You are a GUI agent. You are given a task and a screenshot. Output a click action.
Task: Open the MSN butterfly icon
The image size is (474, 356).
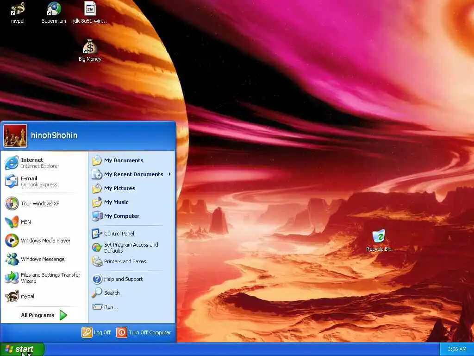point(12,222)
